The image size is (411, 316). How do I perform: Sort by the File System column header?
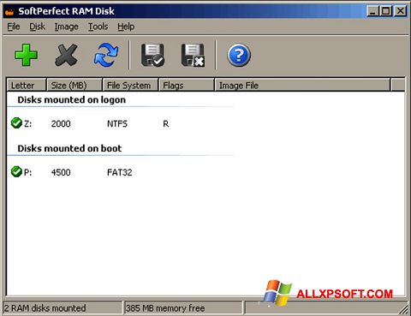click(130, 85)
